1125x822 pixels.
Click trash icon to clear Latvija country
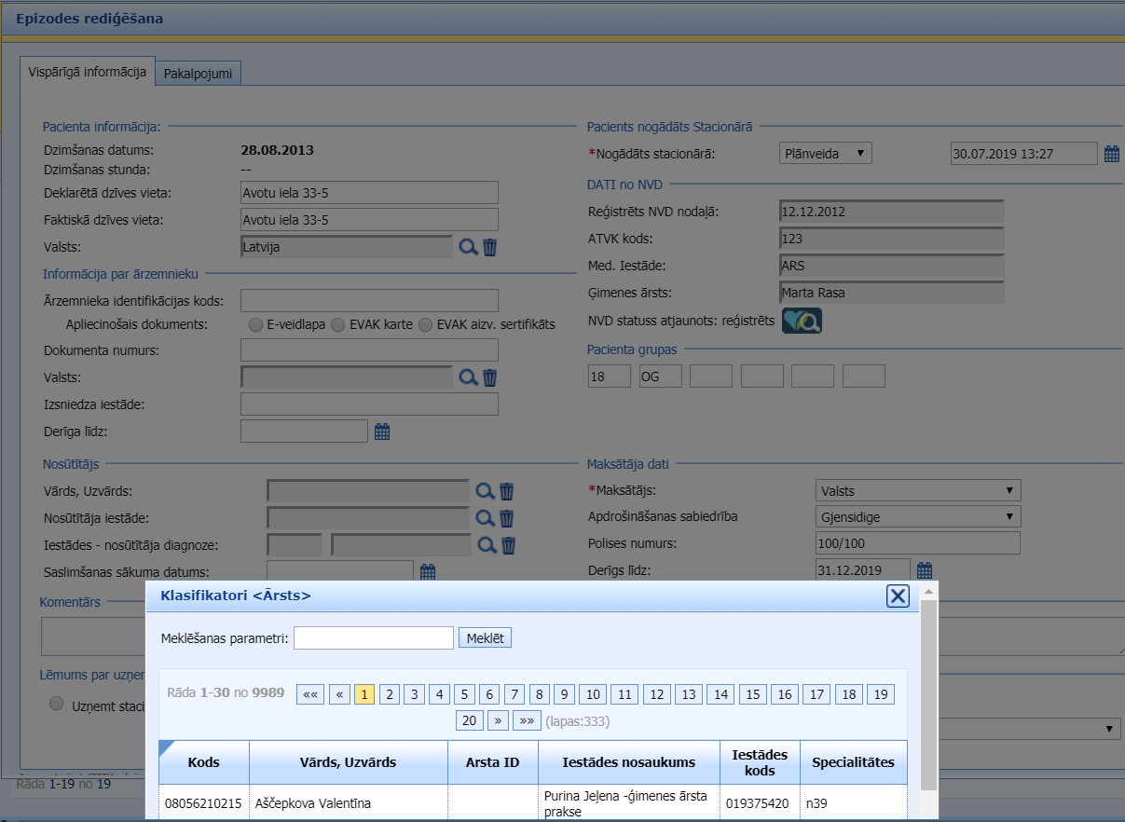click(x=490, y=247)
